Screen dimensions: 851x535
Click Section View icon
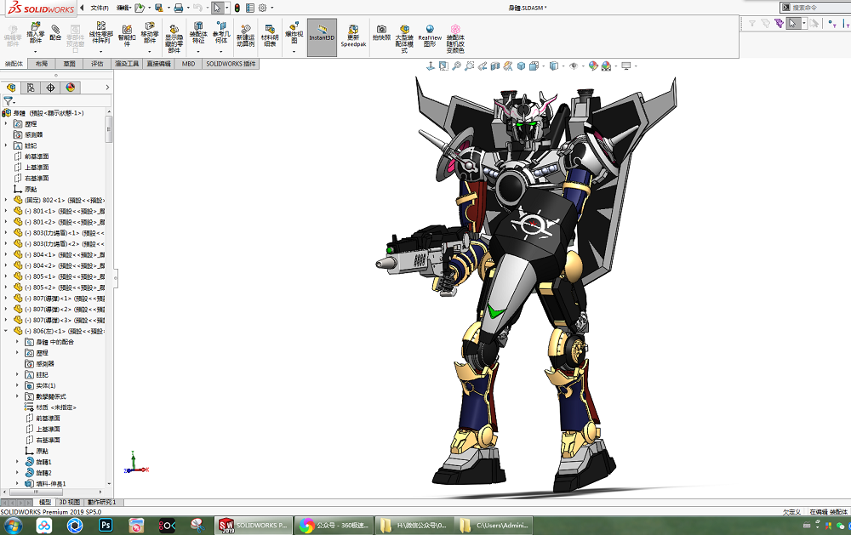[x=495, y=65]
